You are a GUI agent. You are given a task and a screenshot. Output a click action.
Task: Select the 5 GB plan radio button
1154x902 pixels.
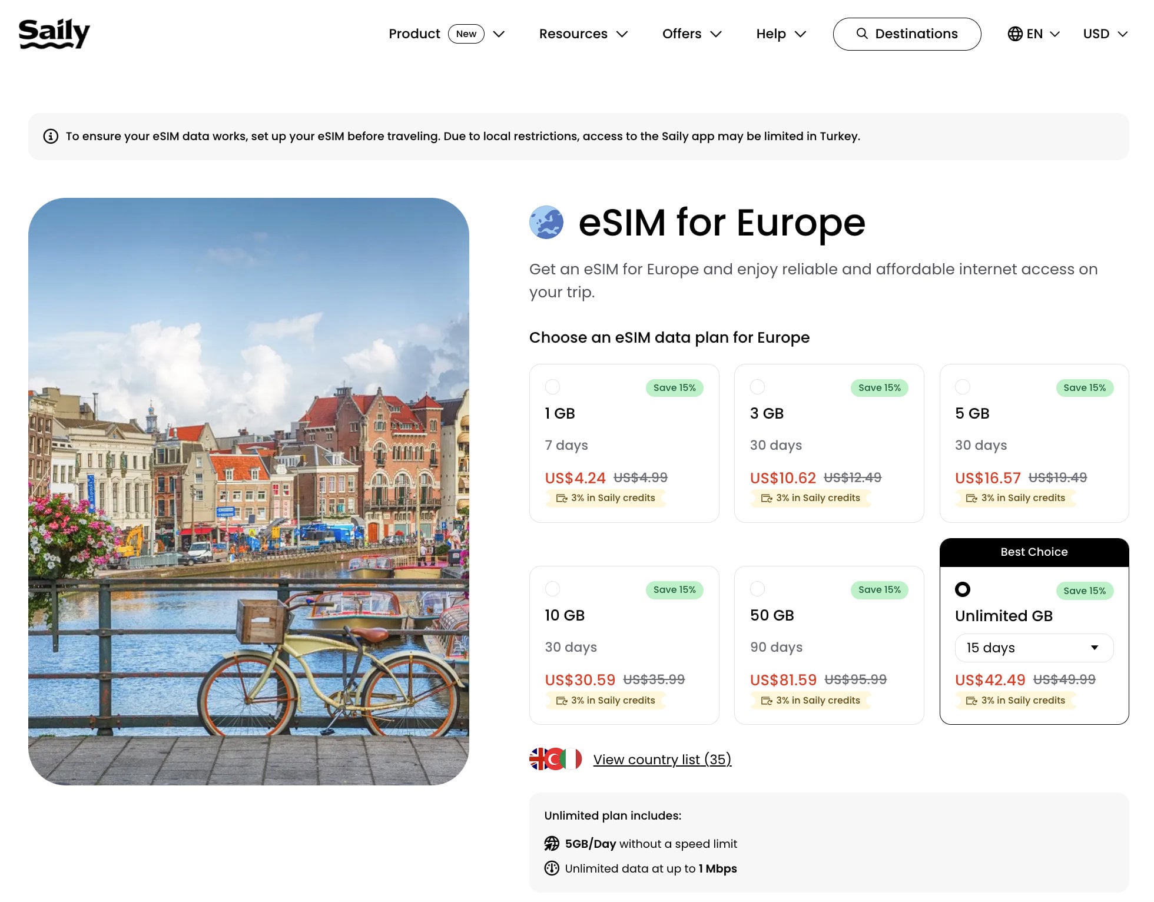tap(962, 387)
